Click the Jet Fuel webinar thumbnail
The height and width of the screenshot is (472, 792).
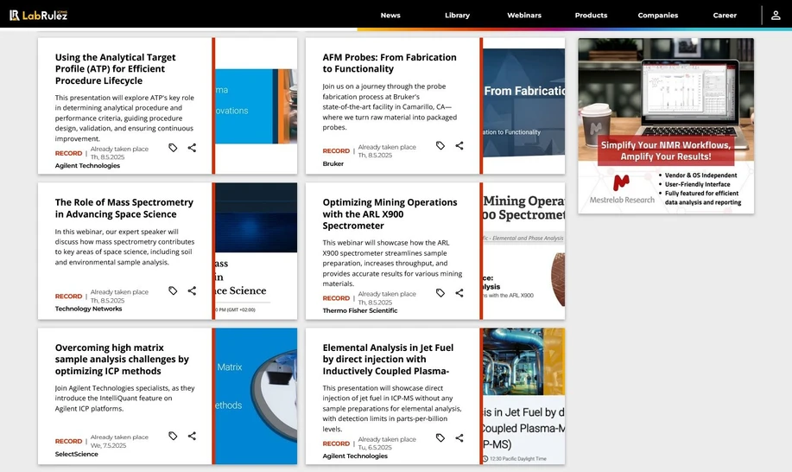(x=523, y=396)
